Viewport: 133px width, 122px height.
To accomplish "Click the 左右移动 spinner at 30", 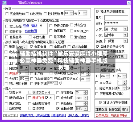I will click(x=81, y=92).
